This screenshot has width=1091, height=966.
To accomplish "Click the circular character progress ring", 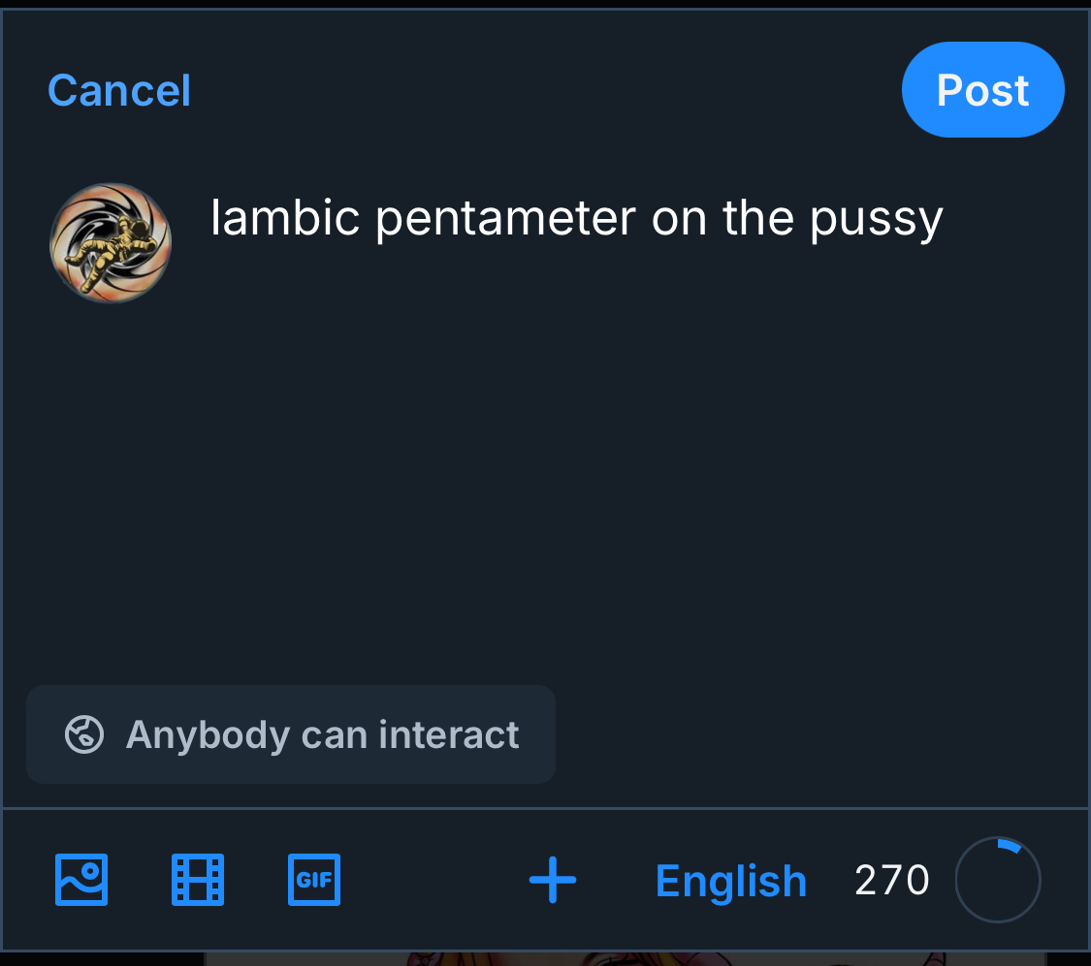I will [x=998, y=880].
